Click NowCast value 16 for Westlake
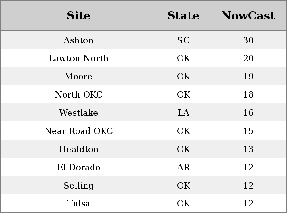287x213 pixels. click(248, 113)
